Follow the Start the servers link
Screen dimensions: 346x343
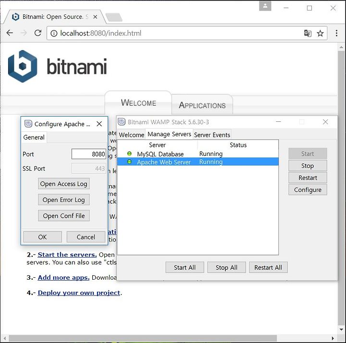click(67, 255)
